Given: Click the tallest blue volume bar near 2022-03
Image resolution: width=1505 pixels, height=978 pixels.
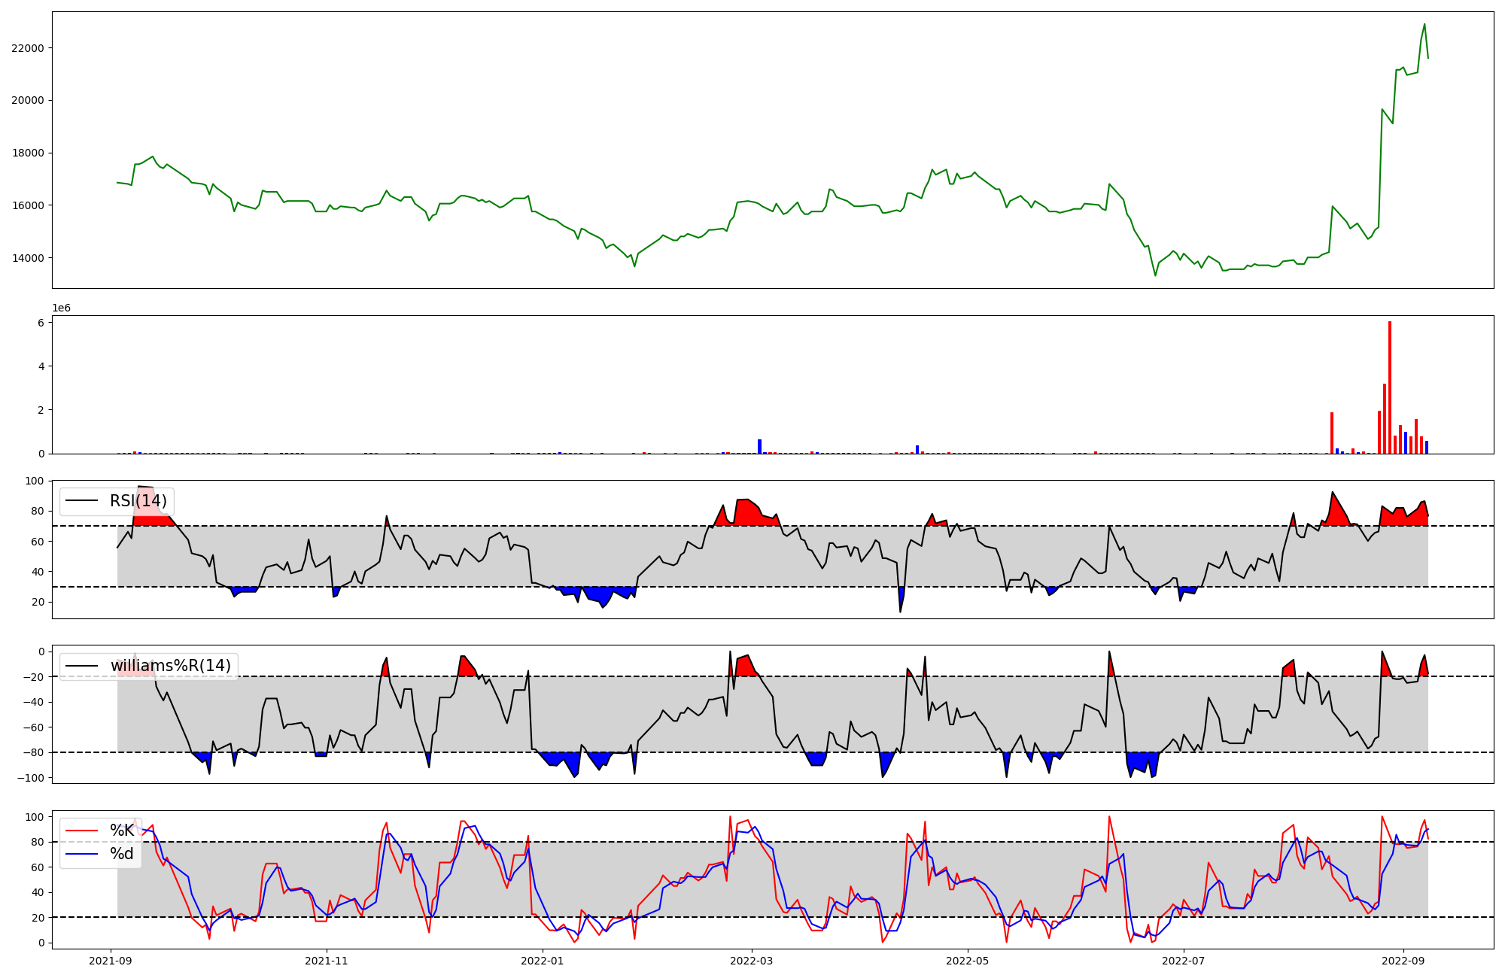Looking at the screenshot, I should 759,446.
